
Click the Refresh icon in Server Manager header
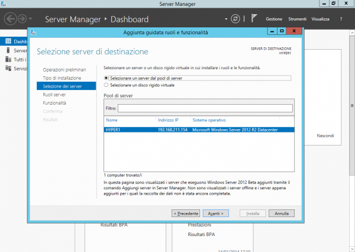[x=235, y=19]
